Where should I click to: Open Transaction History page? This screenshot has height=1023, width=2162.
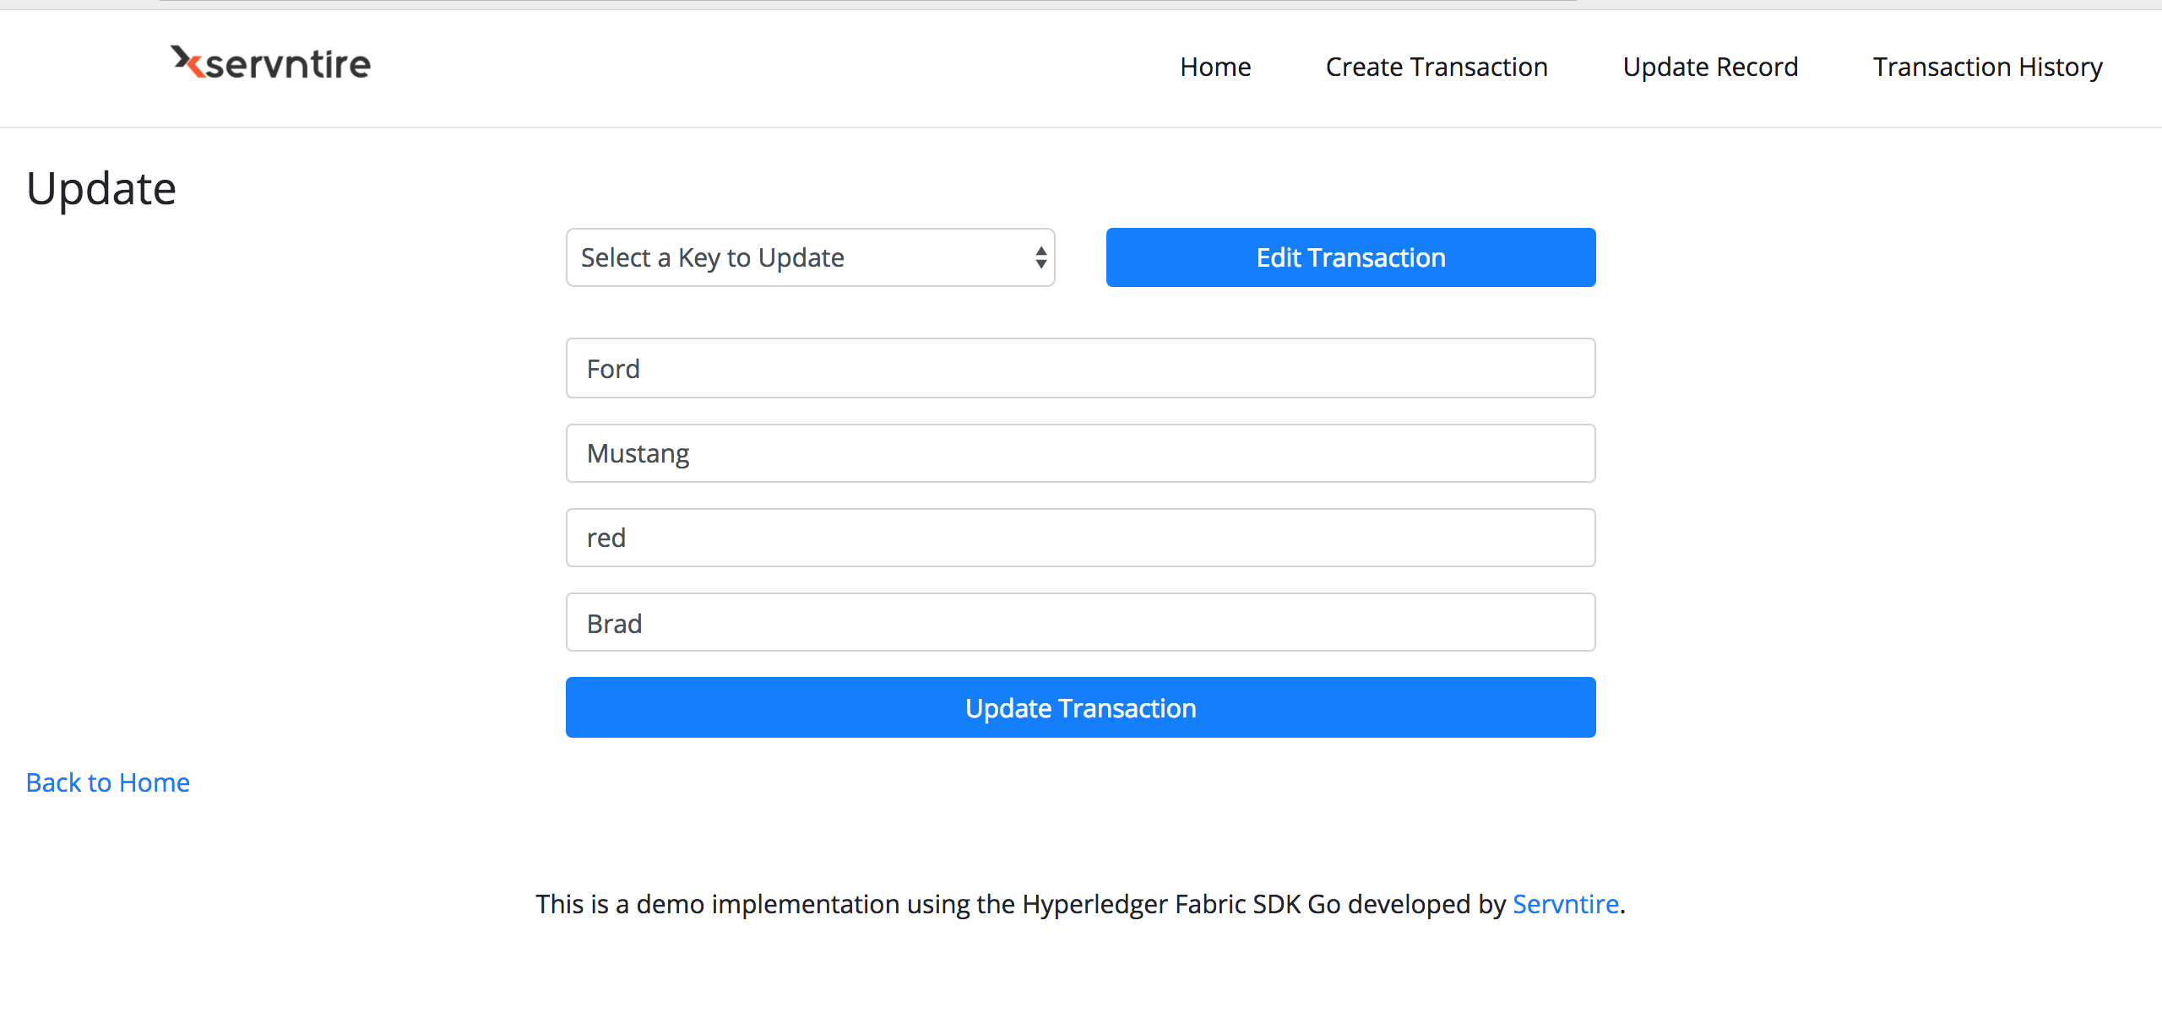(x=1987, y=67)
